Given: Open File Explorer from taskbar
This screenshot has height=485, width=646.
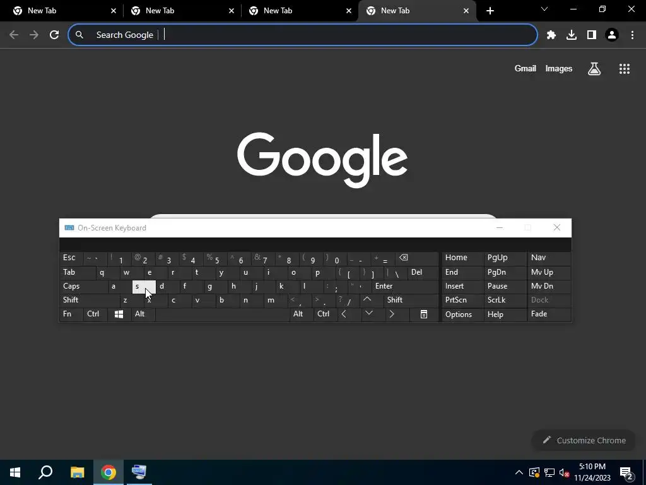Looking at the screenshot, I should [77, 472].
